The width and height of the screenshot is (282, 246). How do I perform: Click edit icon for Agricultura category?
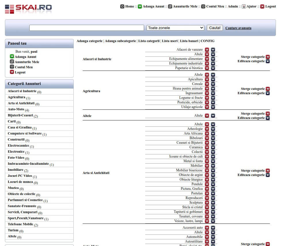(x=268, y=93)
